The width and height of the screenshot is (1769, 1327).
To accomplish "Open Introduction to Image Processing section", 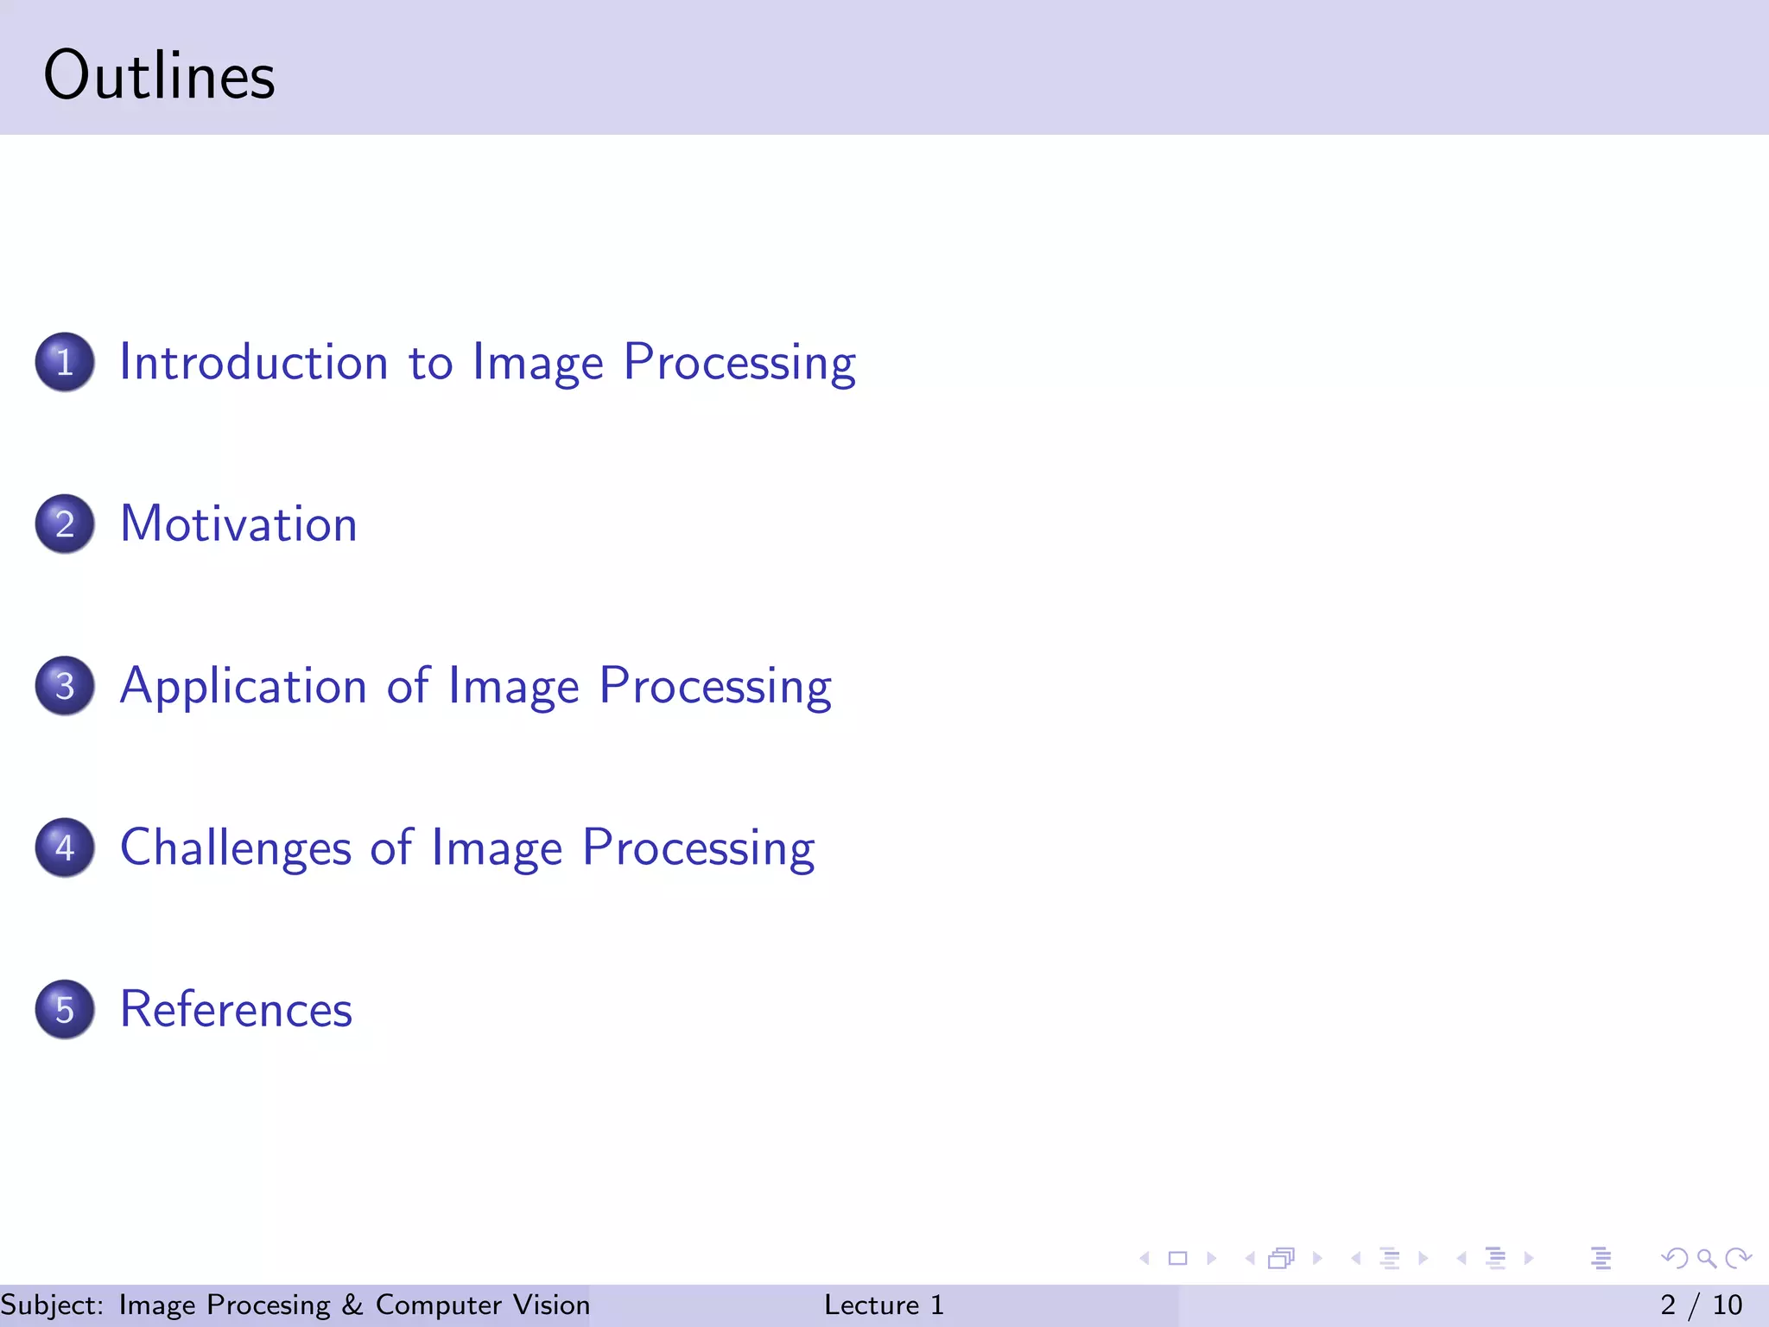I will point(487,362).
